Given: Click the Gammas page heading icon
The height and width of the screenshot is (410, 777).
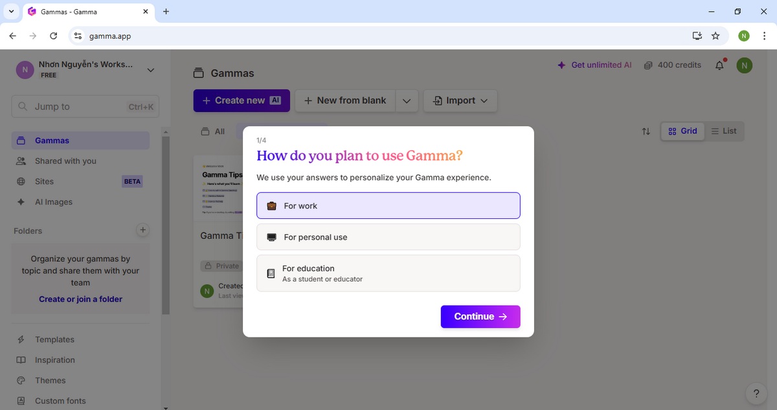Looking at the screenshot, I should point(199,73).
